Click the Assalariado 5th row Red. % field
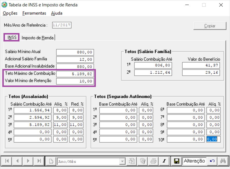230x169 pixels. 76,139
